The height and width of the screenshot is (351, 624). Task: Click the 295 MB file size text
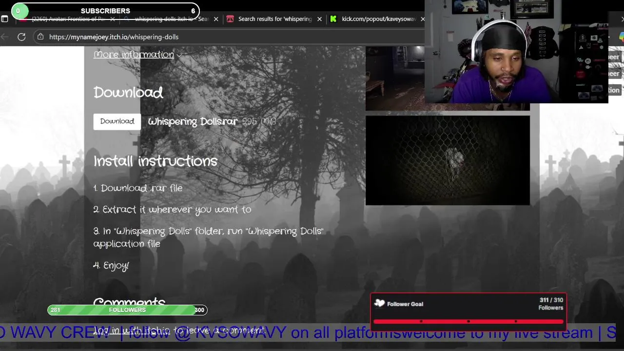[x=259, y=121]
